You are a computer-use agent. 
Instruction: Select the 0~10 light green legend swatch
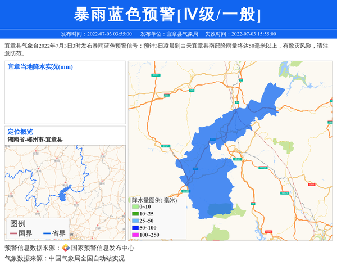[x=135, y=207]
